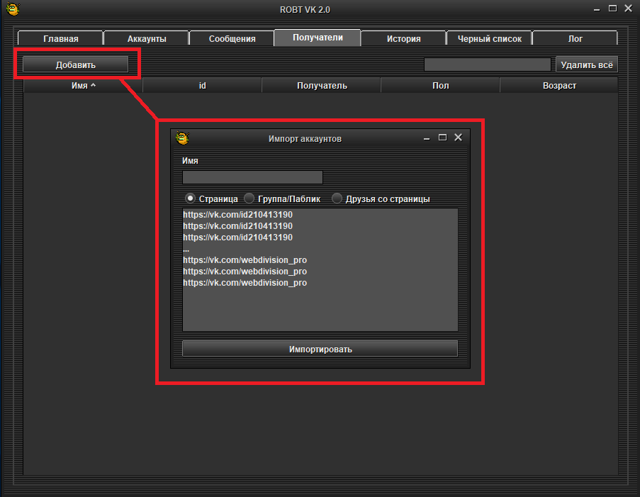The width and height of the screenshot is (640, 497).
Task: Sort the table by the Имя column header
Action: tap(83, 85)
